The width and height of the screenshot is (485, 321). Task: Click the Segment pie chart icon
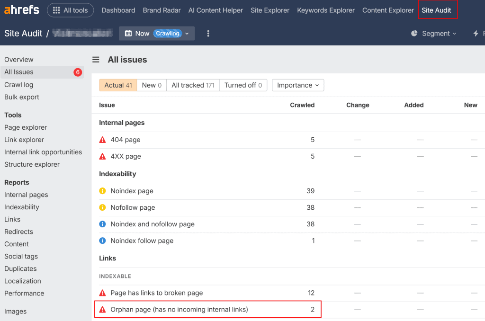414,34
